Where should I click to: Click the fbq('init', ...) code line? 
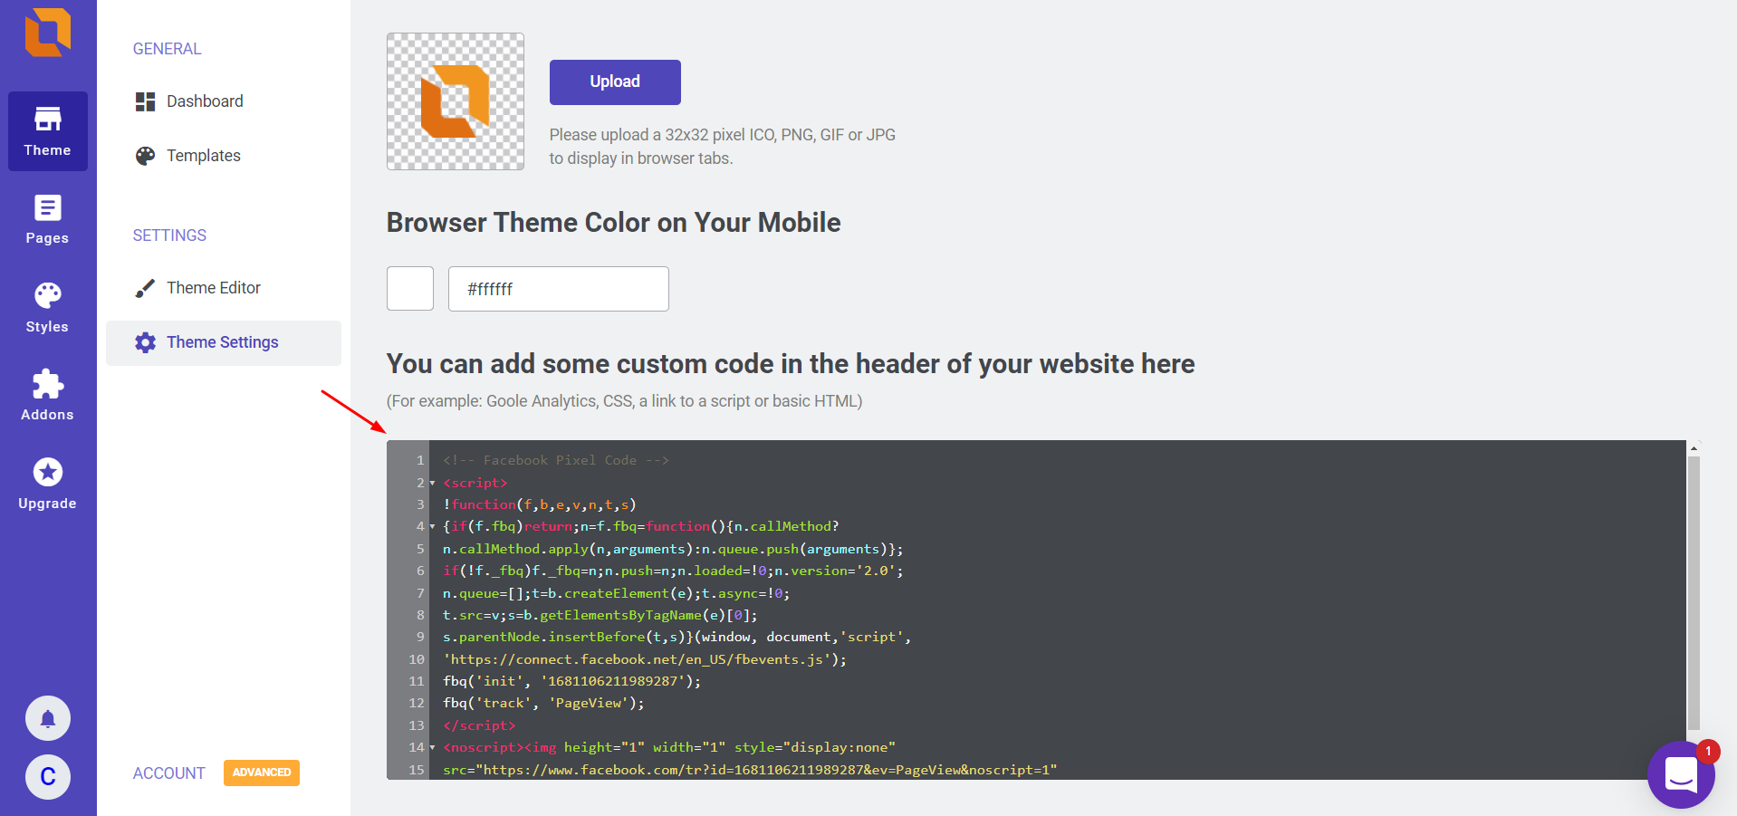click(571, 681)
